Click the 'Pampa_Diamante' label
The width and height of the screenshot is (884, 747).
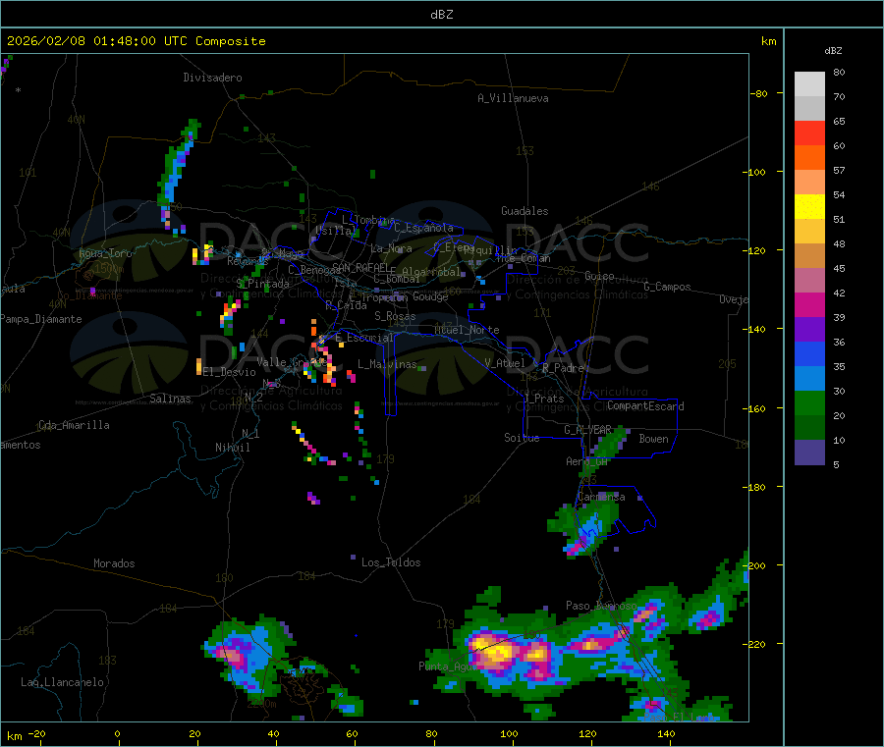(41, 319)
